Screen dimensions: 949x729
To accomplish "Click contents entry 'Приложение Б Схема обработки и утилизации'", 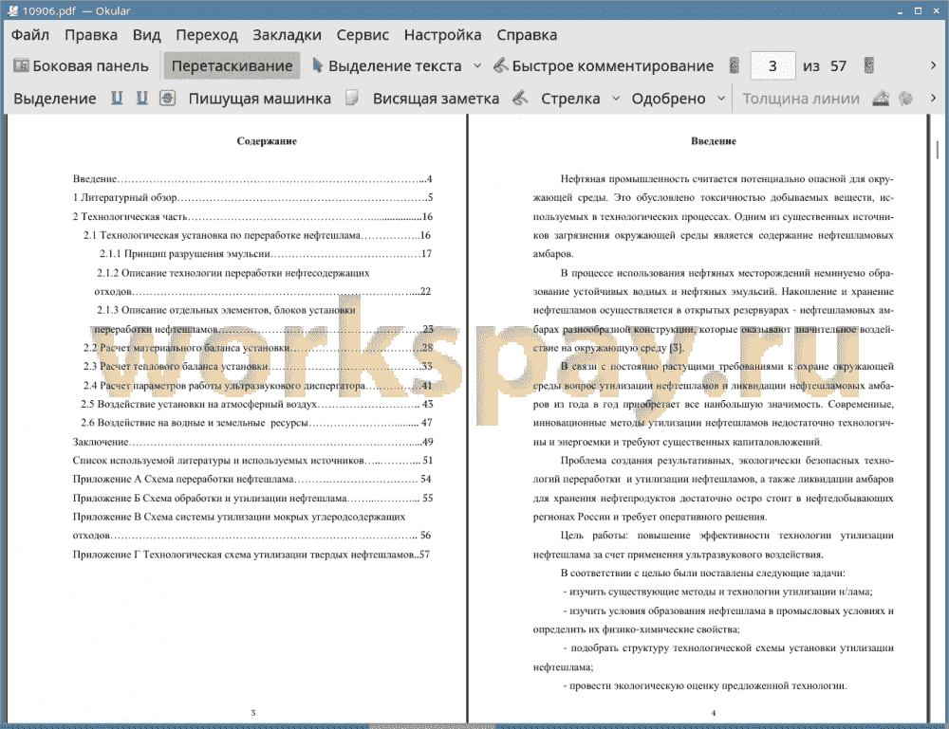I will coord(253,498).
